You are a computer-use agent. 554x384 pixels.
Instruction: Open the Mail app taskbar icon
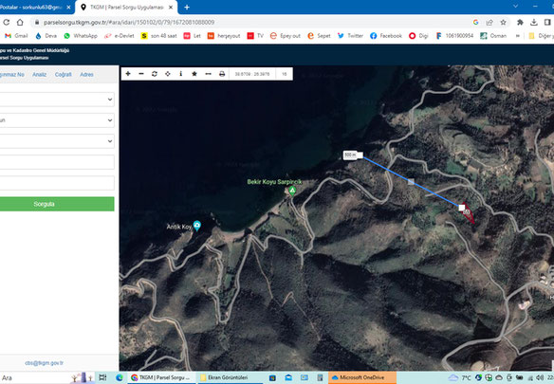point(288,377)
